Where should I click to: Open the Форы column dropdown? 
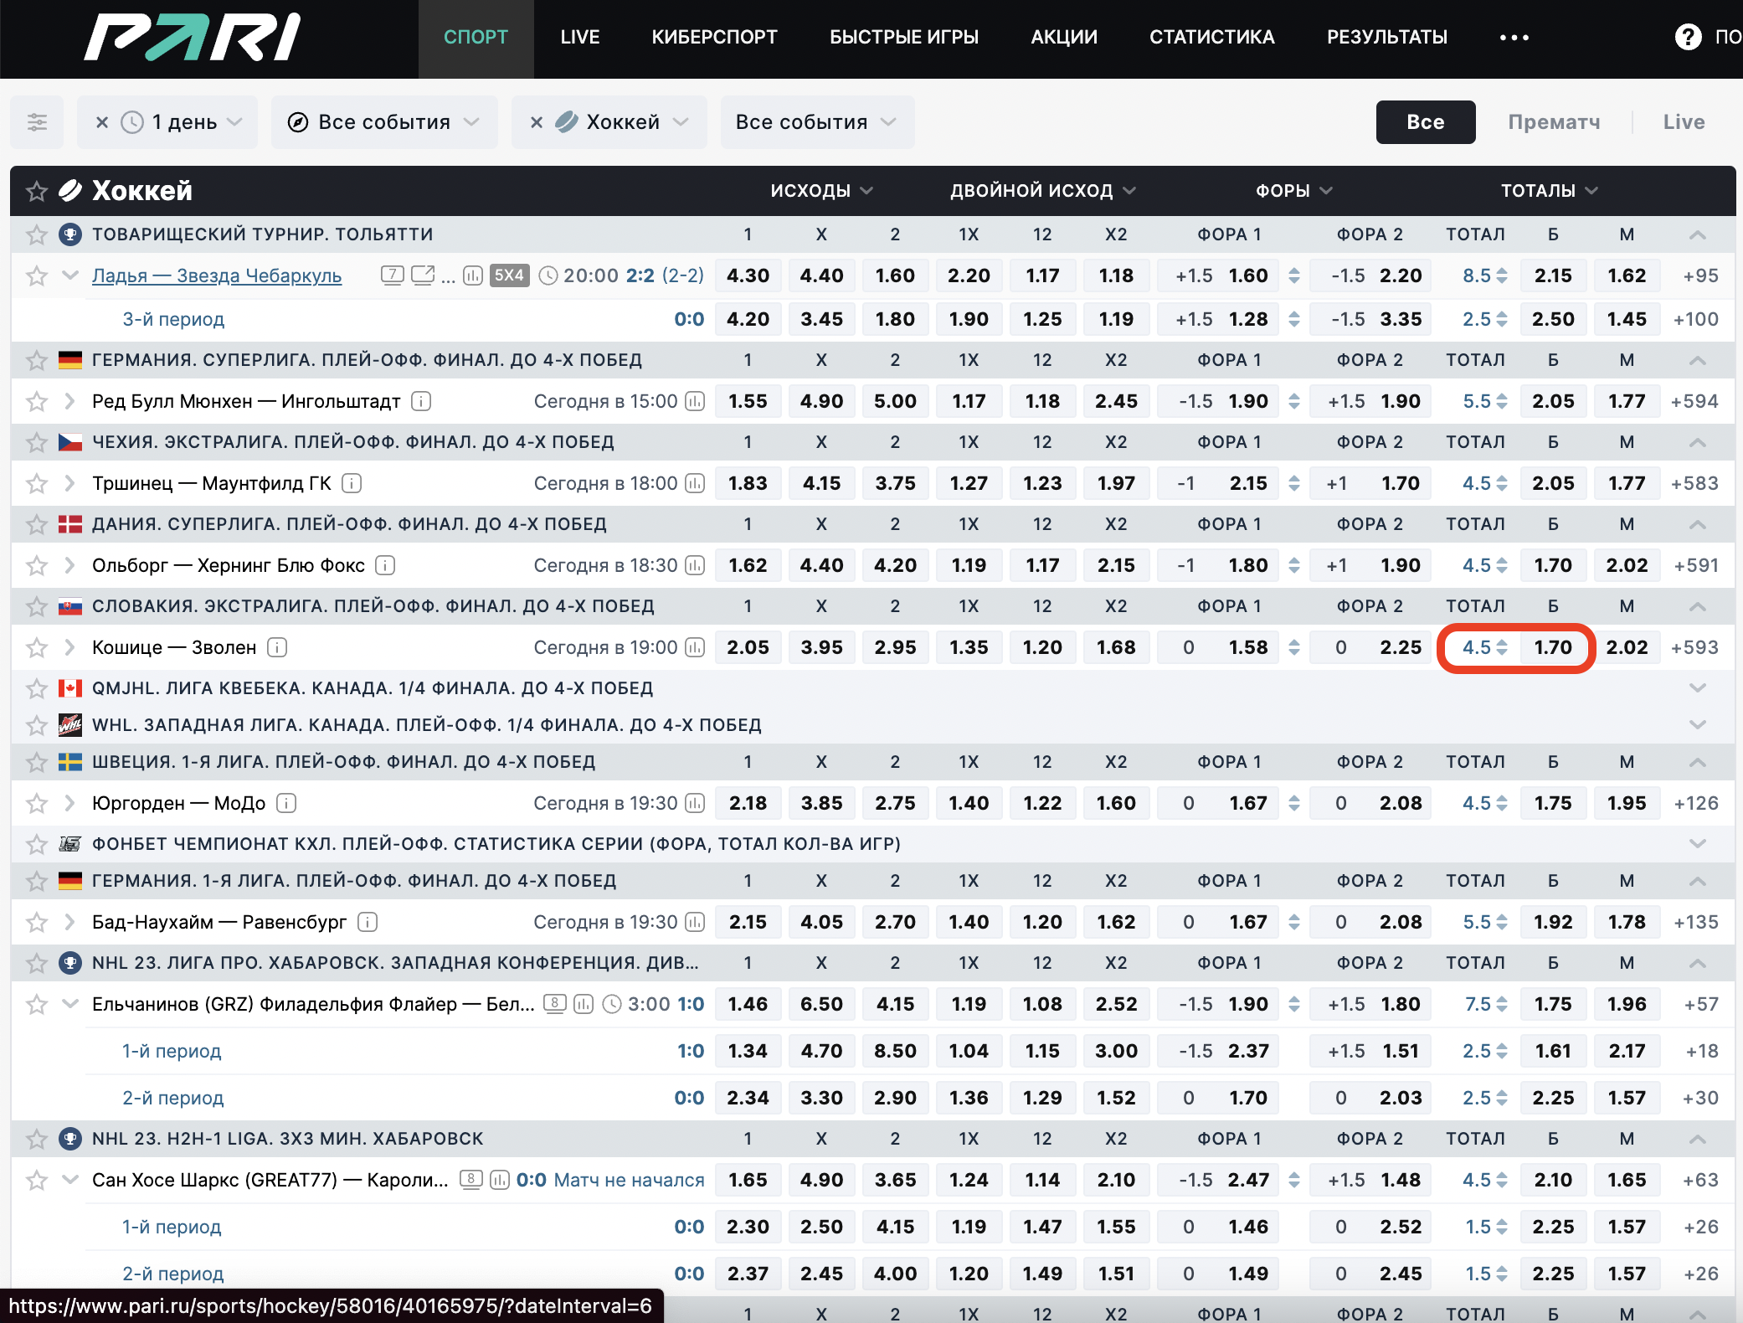[1293, 191]
